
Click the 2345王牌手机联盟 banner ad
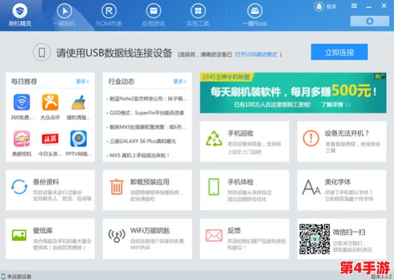(x=293, y=93)
